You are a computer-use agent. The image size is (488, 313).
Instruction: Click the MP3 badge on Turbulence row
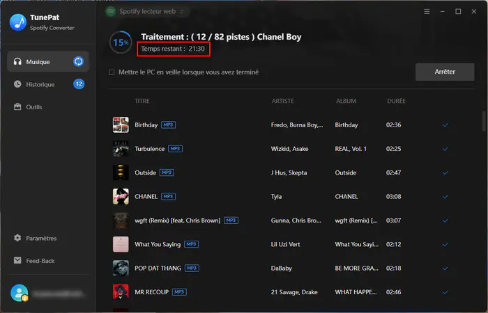coord(175,149)
